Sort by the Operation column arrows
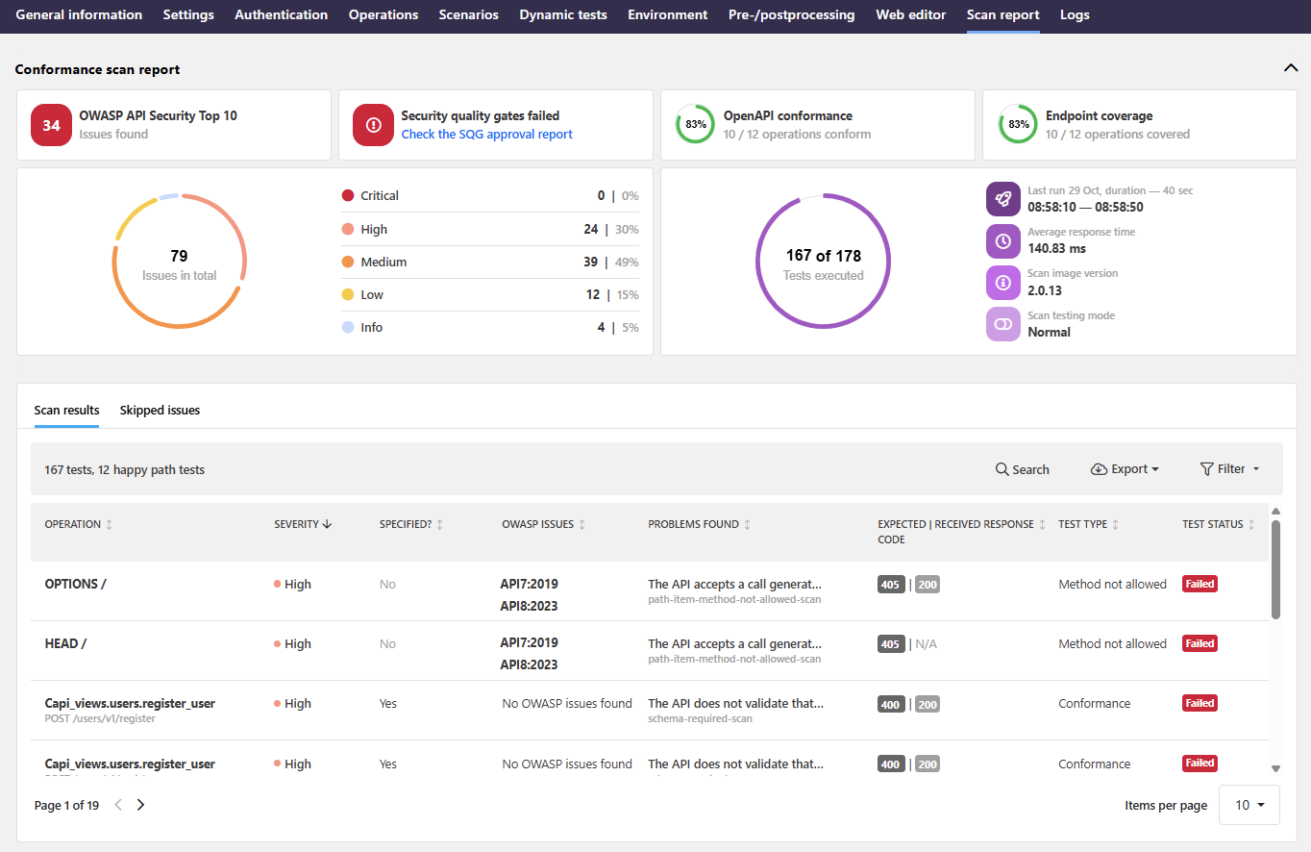 coord(109,525)
